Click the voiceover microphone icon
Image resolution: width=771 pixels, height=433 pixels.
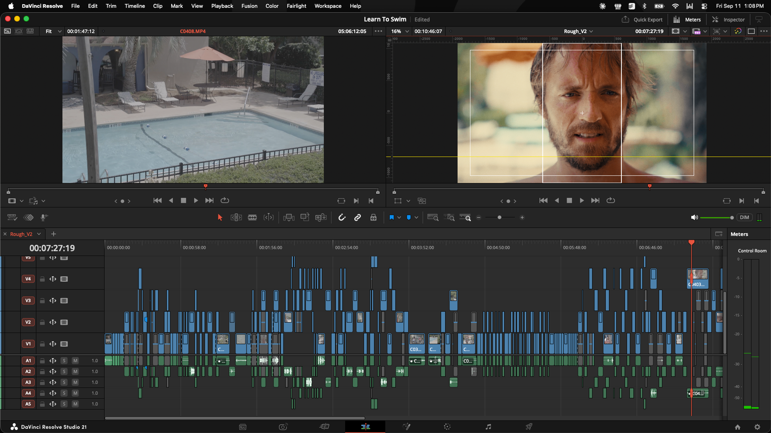(x=44, y=217)
